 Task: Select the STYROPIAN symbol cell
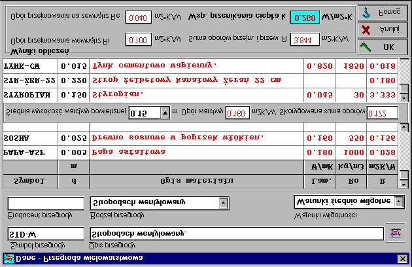point(30,95)
